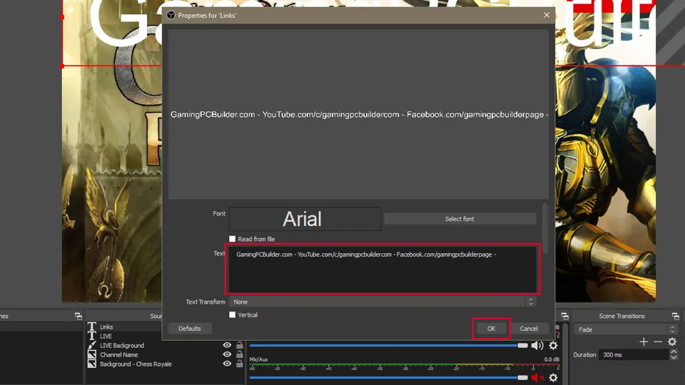Remove the scene transition with minus icon
685x385 pixels.
point(658,342)
